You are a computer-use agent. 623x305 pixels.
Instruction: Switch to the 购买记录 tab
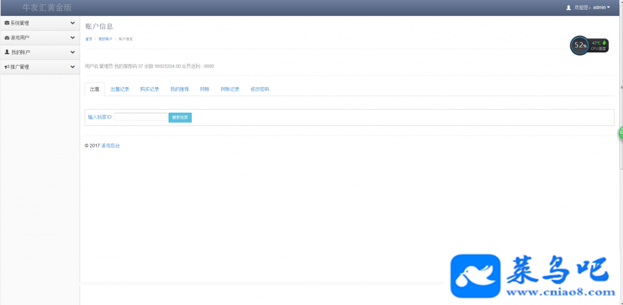[x=150, y=89]
